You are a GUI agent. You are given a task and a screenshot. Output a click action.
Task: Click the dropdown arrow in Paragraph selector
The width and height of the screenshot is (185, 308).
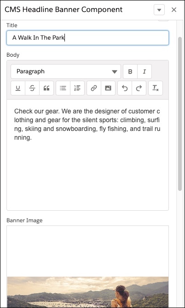(x=115, y=71)
